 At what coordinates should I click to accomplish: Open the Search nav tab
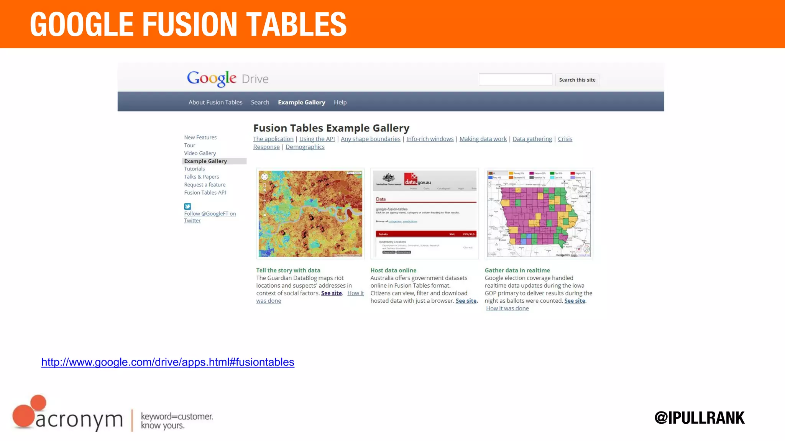tap(260, 102)
